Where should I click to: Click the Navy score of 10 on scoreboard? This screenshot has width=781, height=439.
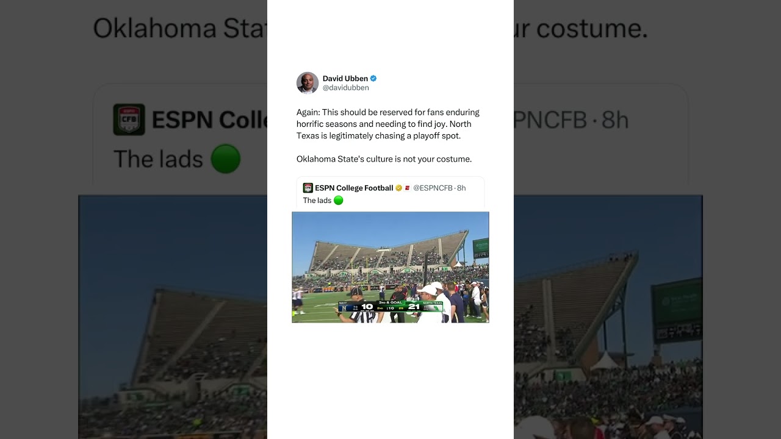click(367, 307)
